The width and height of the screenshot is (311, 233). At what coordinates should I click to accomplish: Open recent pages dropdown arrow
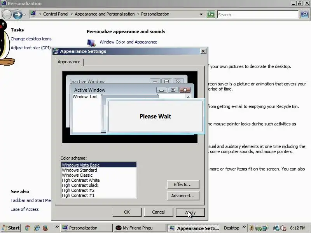(x=24, y=15)
